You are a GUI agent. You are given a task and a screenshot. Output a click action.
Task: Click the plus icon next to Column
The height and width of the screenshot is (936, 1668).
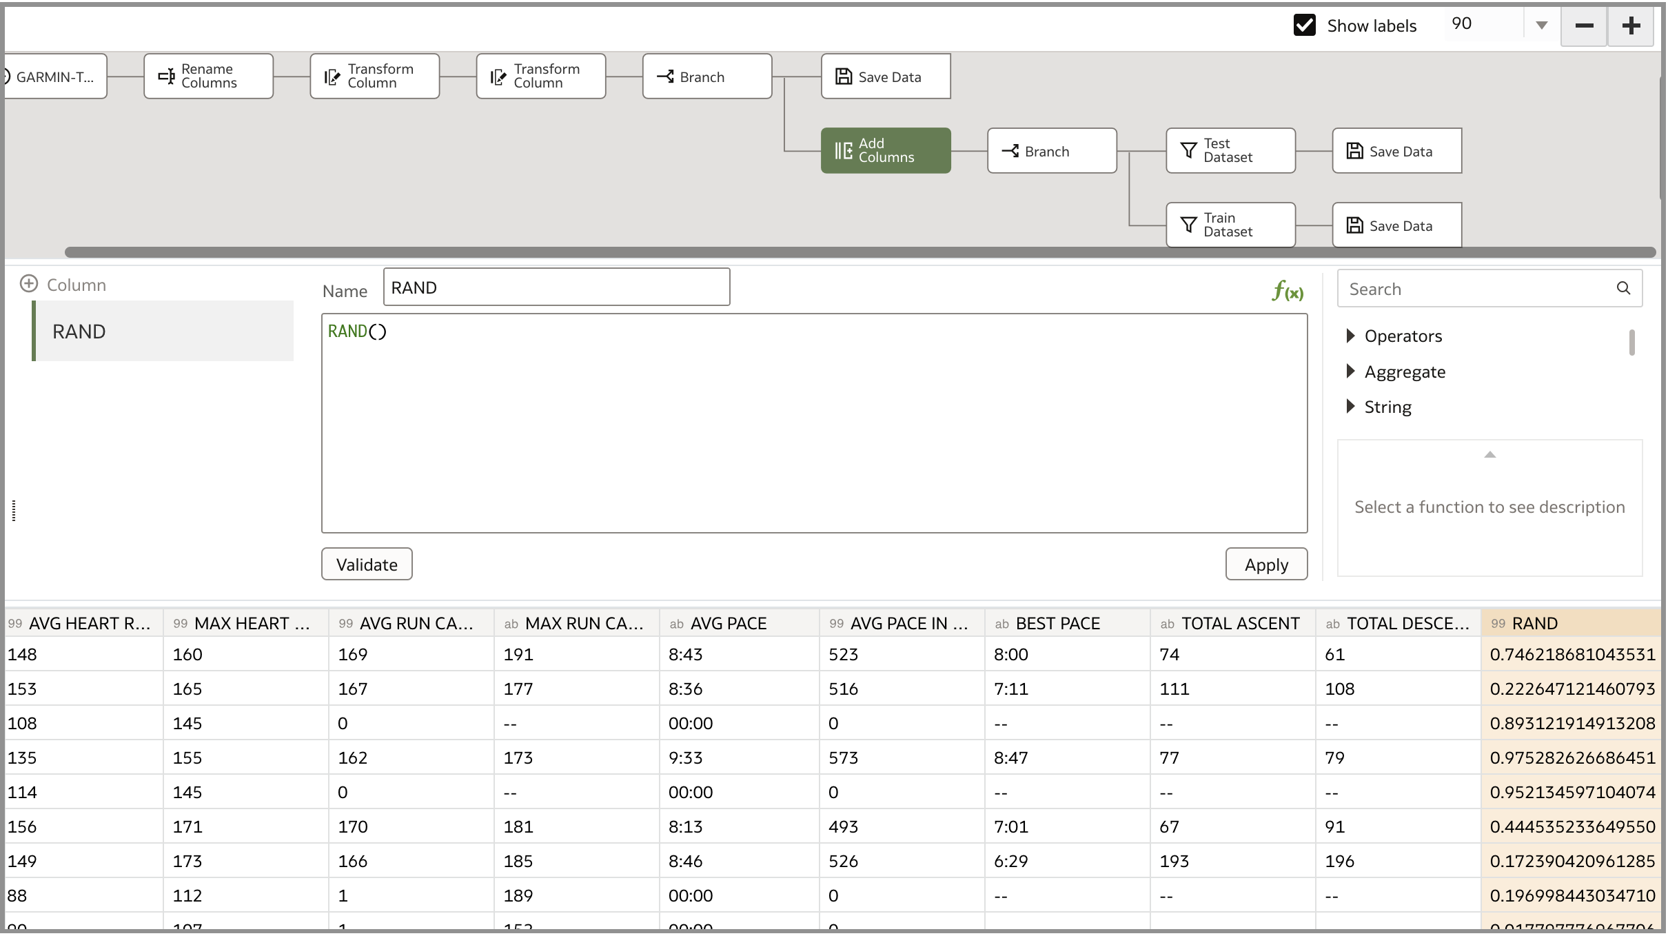tap(29, 284)
